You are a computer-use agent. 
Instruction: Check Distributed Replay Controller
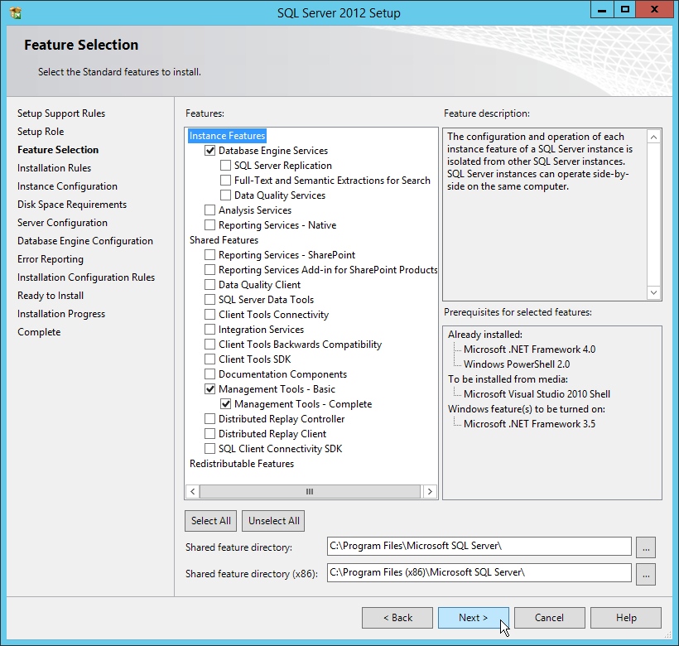(x=209, y=419)
